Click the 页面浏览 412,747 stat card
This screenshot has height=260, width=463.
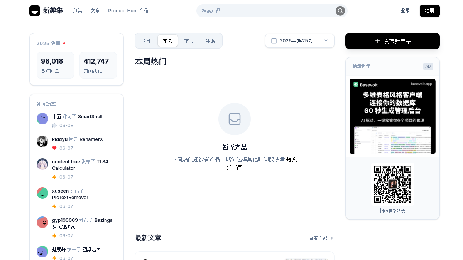pyautogui.click(x=98, y=65)
